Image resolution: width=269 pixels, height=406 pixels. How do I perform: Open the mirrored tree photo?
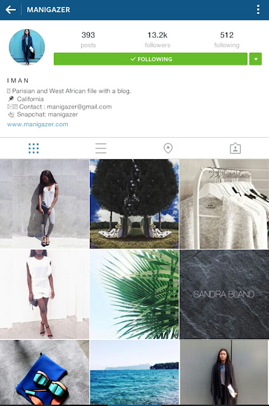click(x=134, y=204)
